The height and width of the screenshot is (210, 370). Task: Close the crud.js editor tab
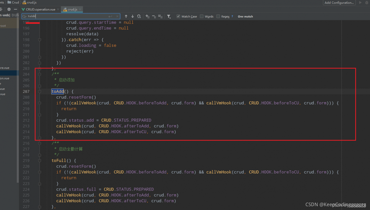click(x=80, y=10)
